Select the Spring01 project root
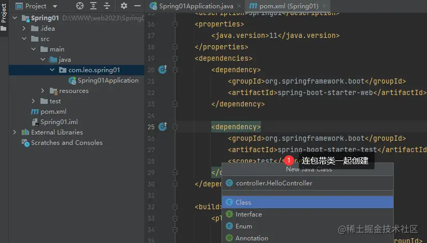Screen dimensions: 427x243 tap(45, 18)
